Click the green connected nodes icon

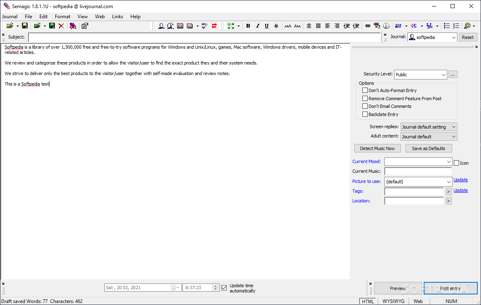(231, 26)
